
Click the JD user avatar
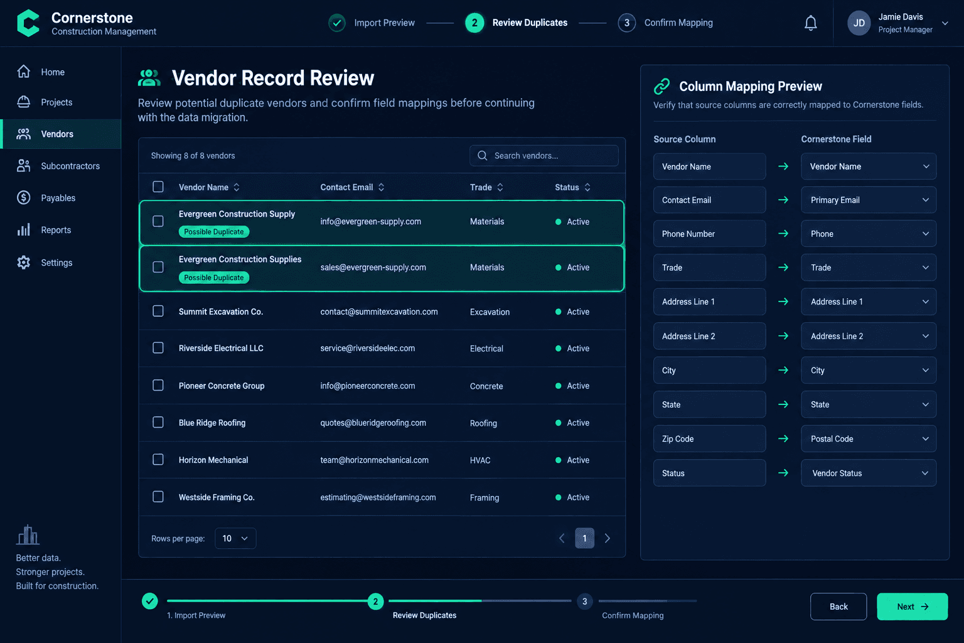[x=859, y=23]
